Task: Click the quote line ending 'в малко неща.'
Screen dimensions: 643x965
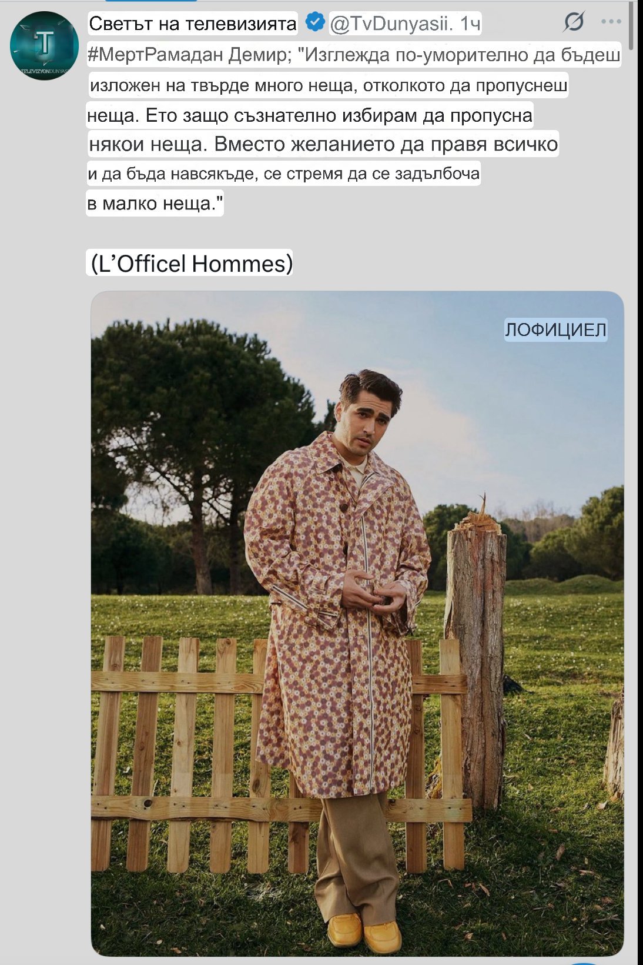Action: tap(155, 203)
